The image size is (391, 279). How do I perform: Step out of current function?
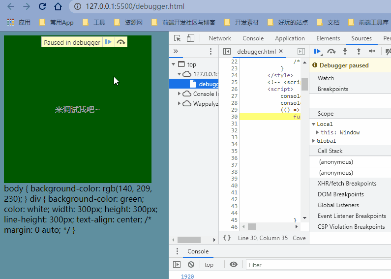[359, 51]
